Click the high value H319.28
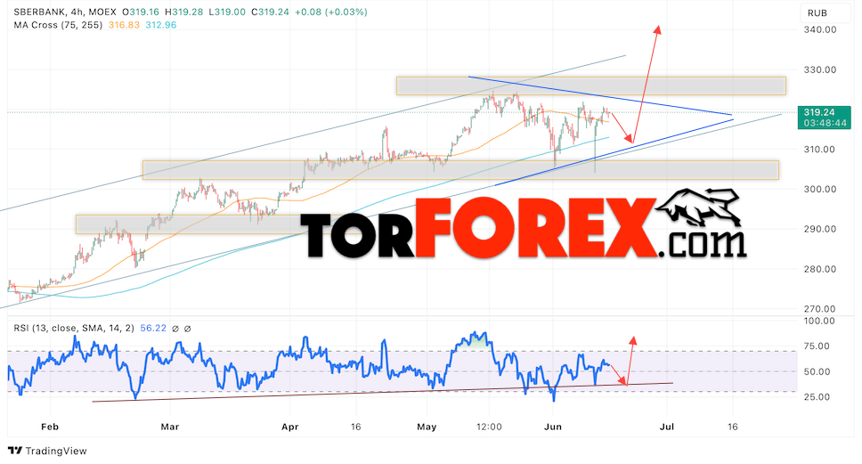 183,12
